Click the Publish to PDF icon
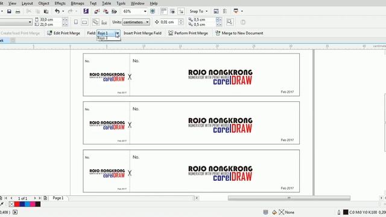 coord(114,11)
